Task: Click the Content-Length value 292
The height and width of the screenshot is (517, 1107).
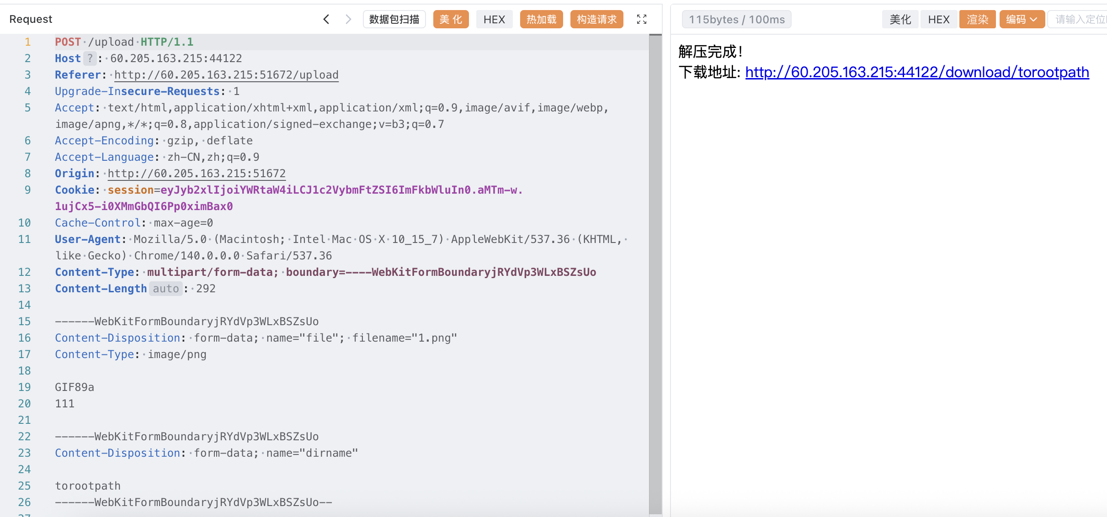Action: pyautogui.click(x=206, y=289)
